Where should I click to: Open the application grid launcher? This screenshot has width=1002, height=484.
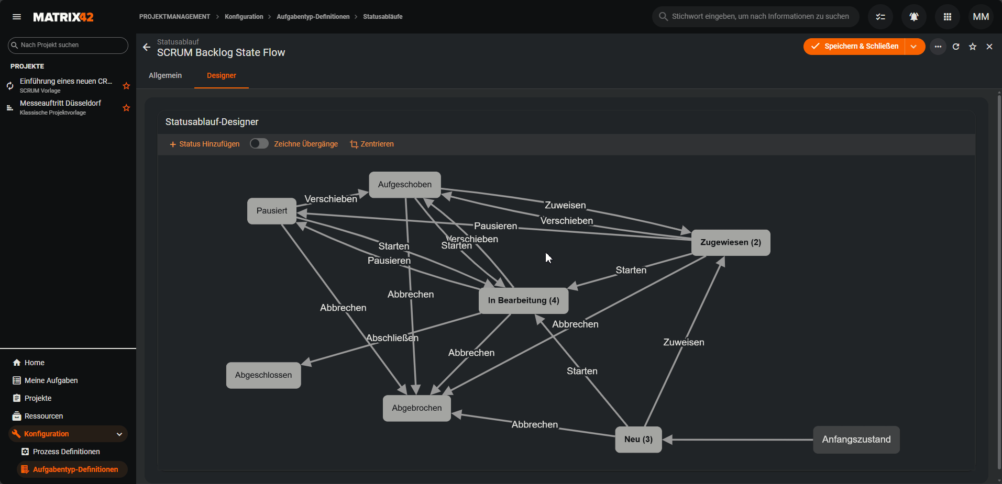coord(947,17)
